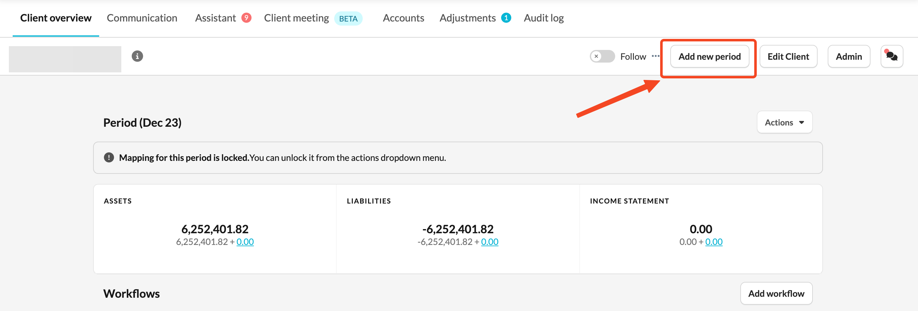Open the chat messages icon
Viewport: 918px width, 311px height.
tap(891, 56)
